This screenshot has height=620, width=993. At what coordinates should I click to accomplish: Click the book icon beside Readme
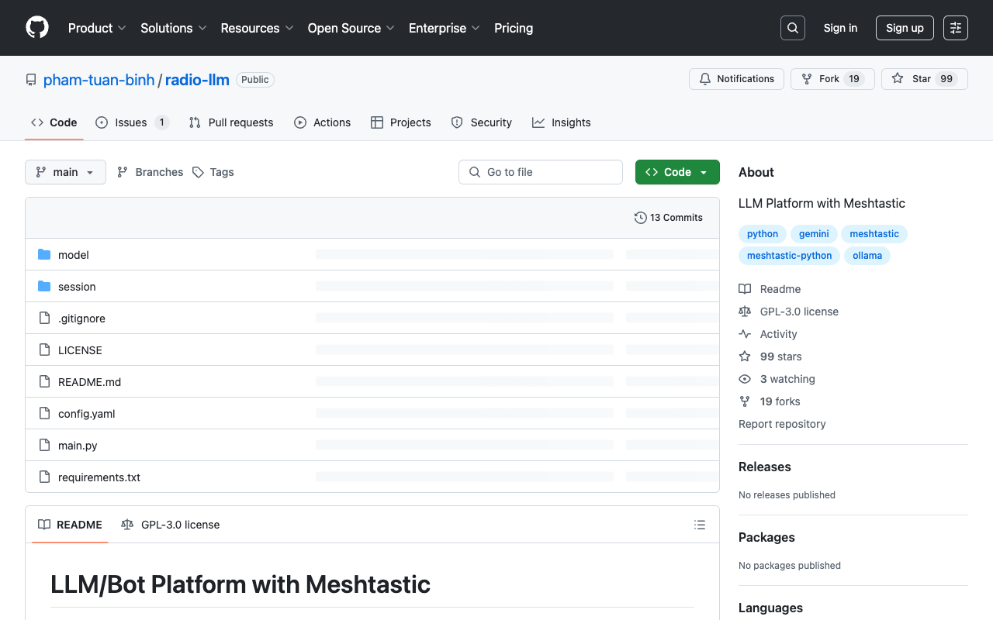click(x=745, y=288)
